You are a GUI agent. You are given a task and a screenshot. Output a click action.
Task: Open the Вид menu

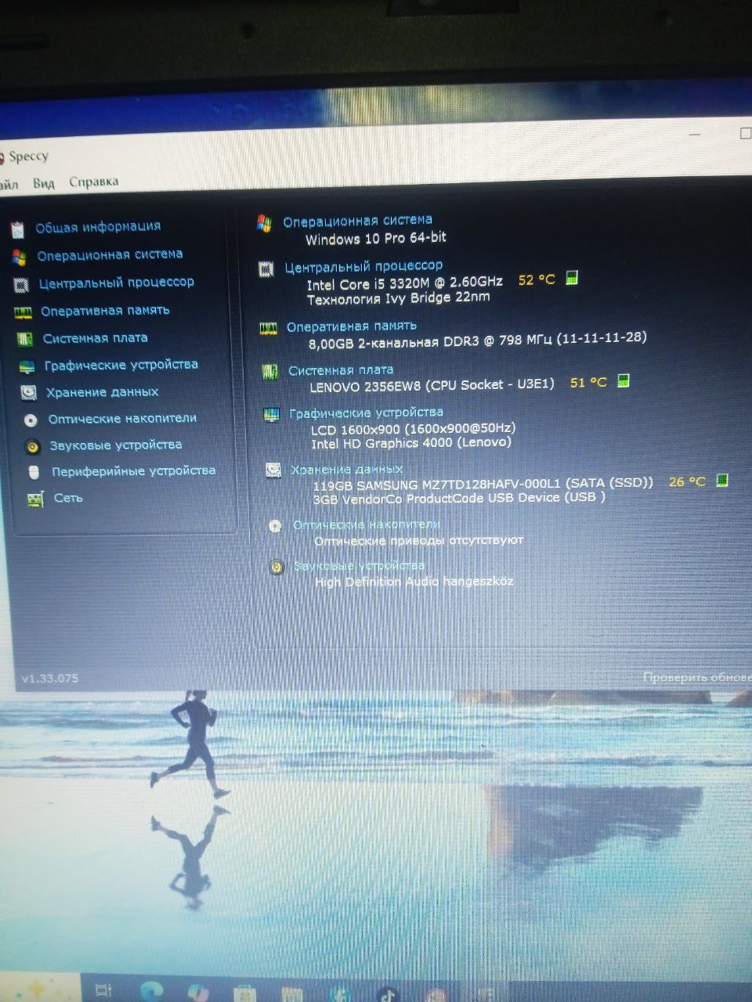pyautogui.click(x=44, y=183)
